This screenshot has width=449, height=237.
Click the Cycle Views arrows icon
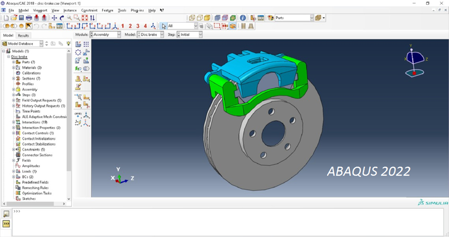92,18
